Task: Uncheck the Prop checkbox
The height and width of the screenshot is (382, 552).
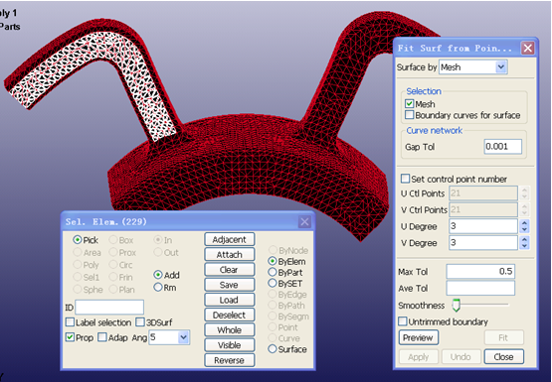Action: click(x=70, y=337)
